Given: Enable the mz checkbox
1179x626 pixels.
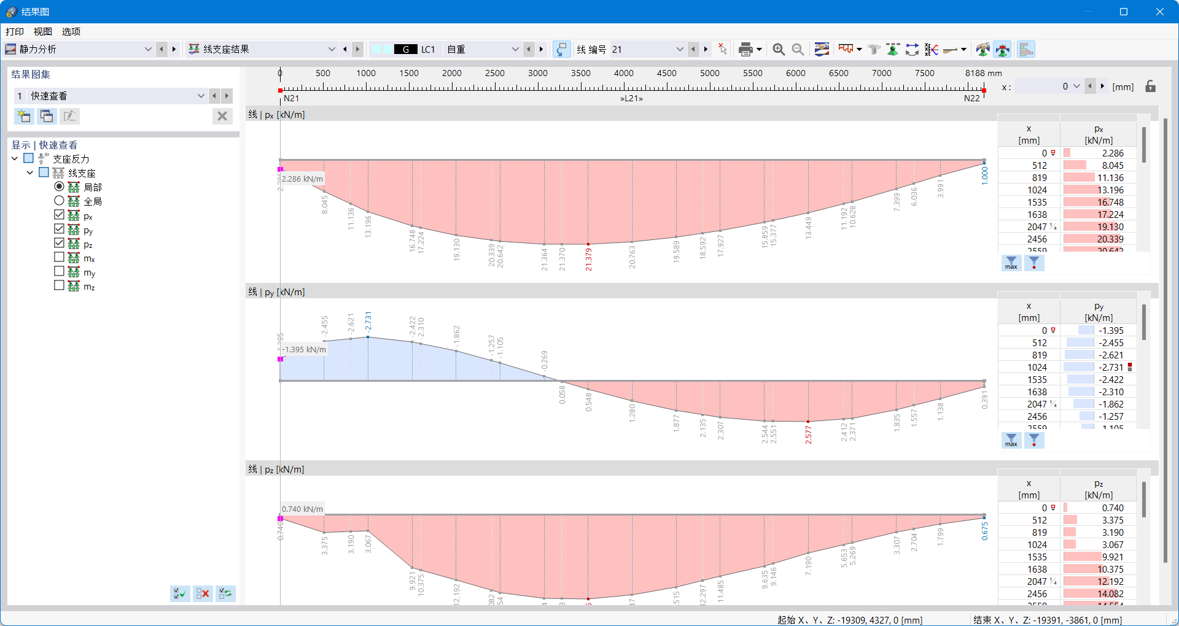Looking at the screenshot, I should (59, 285).
